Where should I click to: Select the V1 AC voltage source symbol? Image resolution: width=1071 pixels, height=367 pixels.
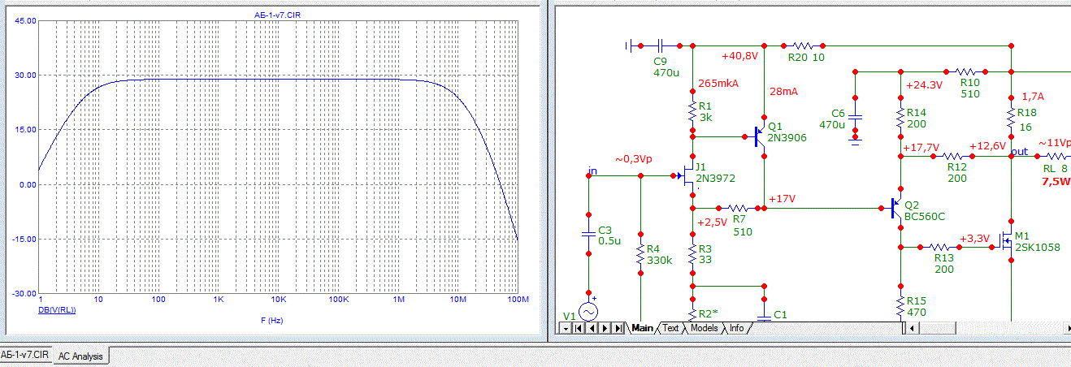coord(588,312)
